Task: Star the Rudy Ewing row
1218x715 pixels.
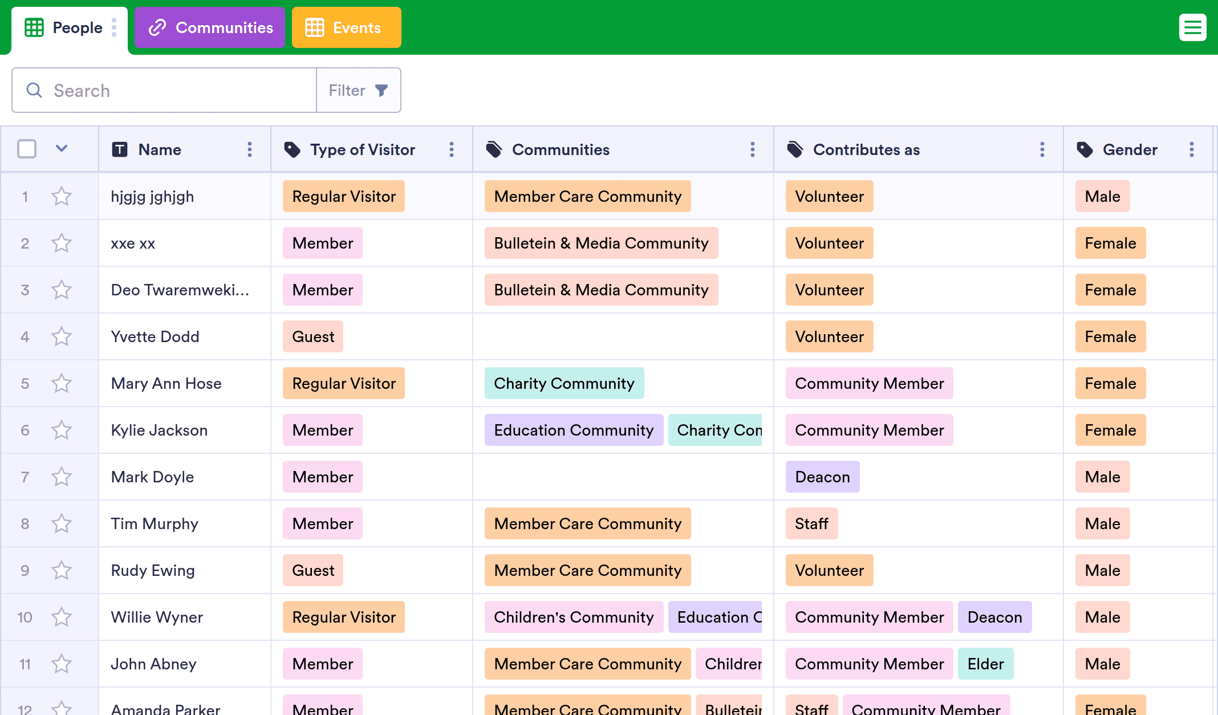Action: pyautogui.click(x=62, y=570)
